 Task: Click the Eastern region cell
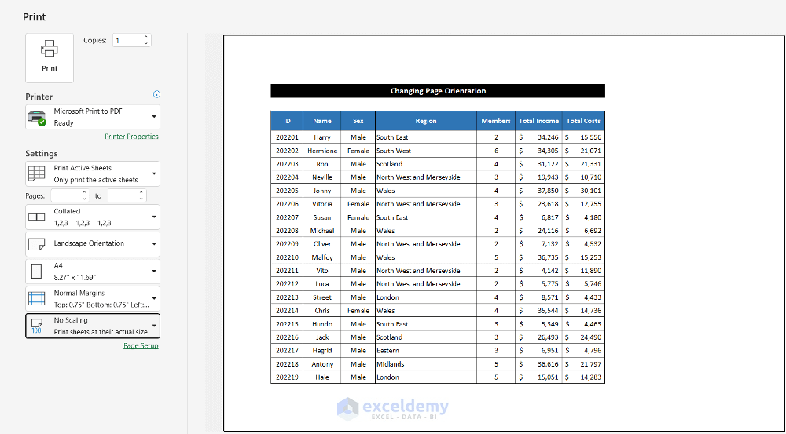coord(388,351)
